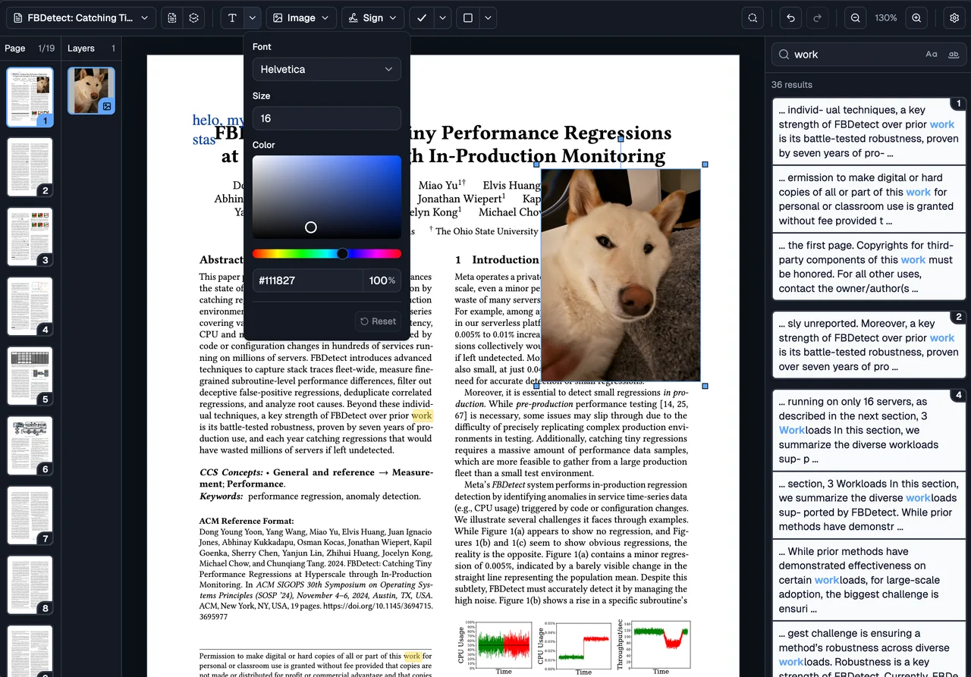971x677 pixels.
Task: Open result "ermission to make digital or hard"
Action: click(869, 199)
